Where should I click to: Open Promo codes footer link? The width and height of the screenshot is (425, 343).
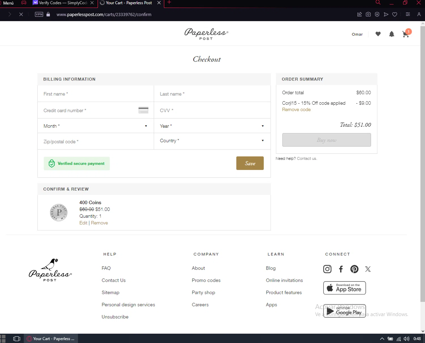click(x=206, y=280)
